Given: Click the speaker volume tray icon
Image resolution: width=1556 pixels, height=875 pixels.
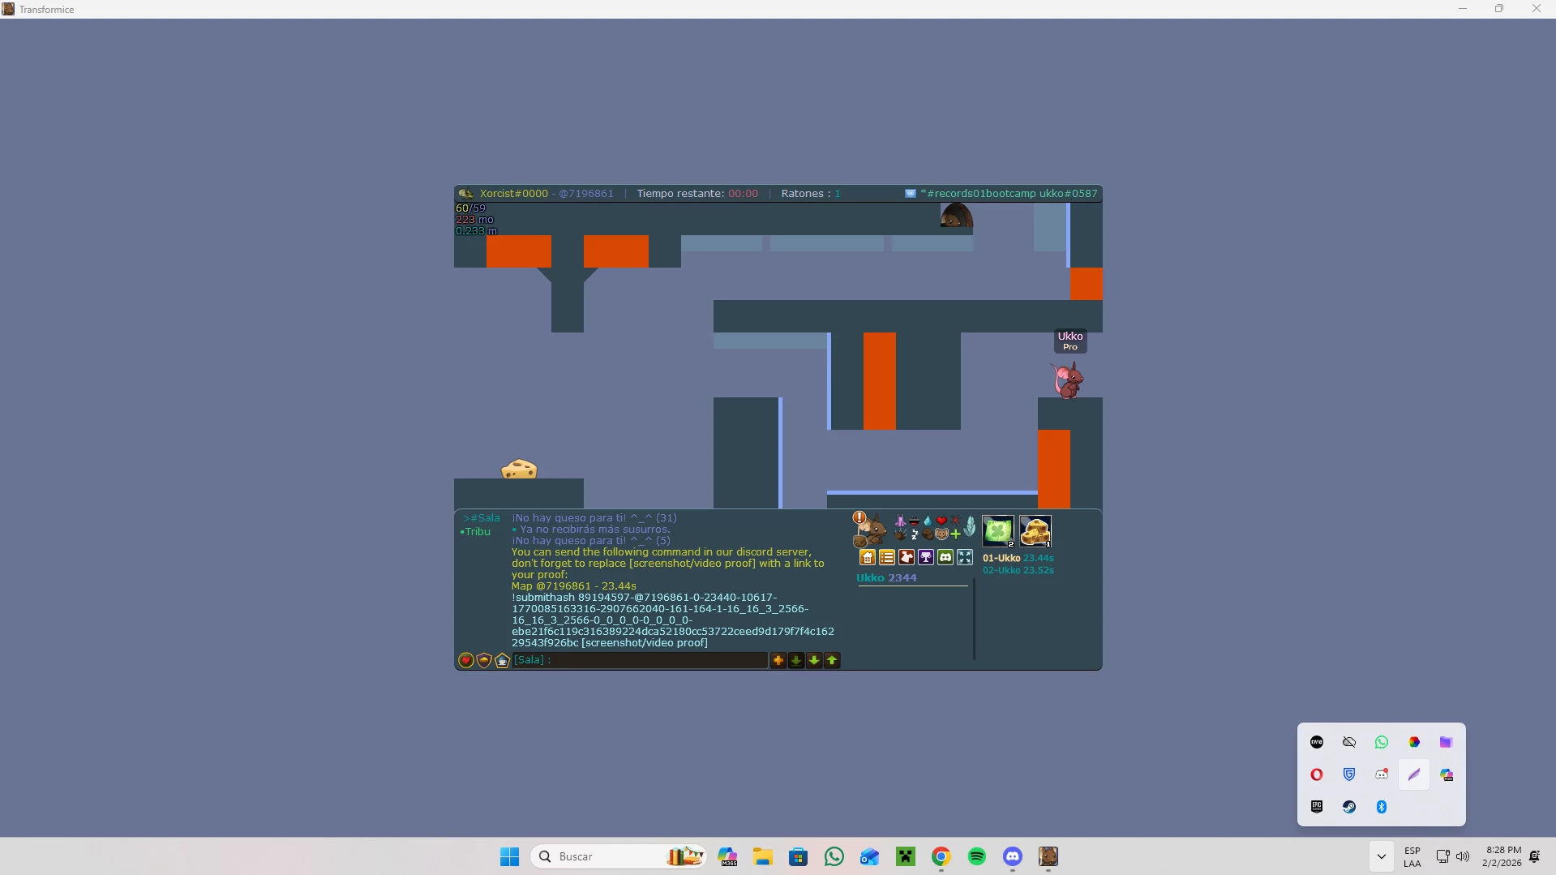Looking at the screenshot, I should (1463, 856).
